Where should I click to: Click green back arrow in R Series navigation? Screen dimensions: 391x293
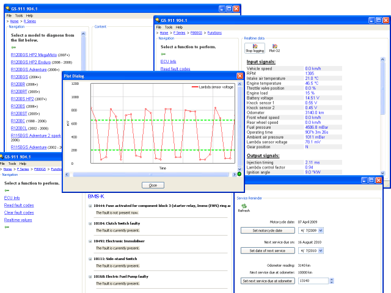(13, 48)
